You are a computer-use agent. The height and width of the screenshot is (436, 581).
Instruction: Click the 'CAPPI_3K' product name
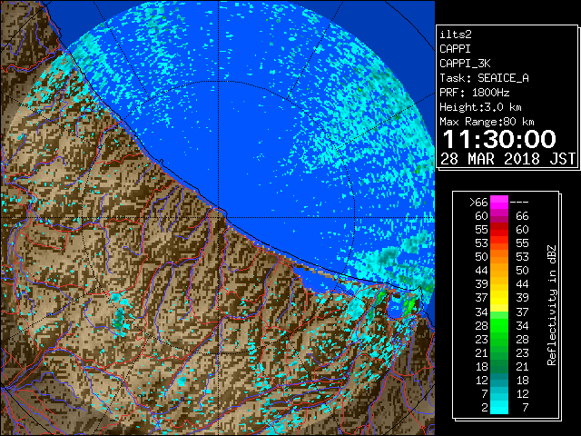[x=465, y=64]
